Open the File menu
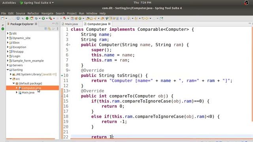The width and height of the screenshot is (253, 142). point(4,13)
